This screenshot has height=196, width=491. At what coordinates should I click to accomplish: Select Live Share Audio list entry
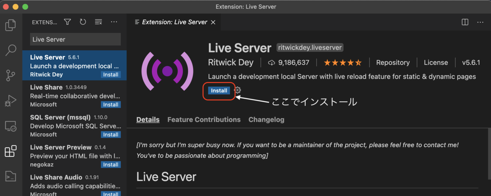pyautogui.click(x=75, y=184)
